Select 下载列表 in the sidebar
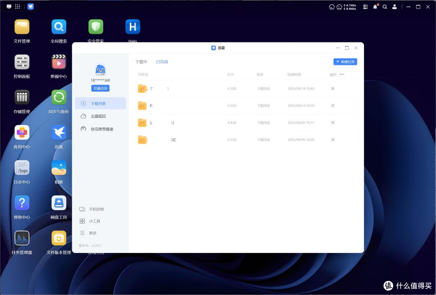Image resolution: width=436 pixels, height=295 pixels. click(101, 103)
